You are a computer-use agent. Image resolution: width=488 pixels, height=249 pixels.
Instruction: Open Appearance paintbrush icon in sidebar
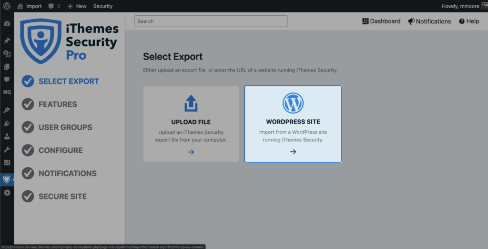[7, 110]
